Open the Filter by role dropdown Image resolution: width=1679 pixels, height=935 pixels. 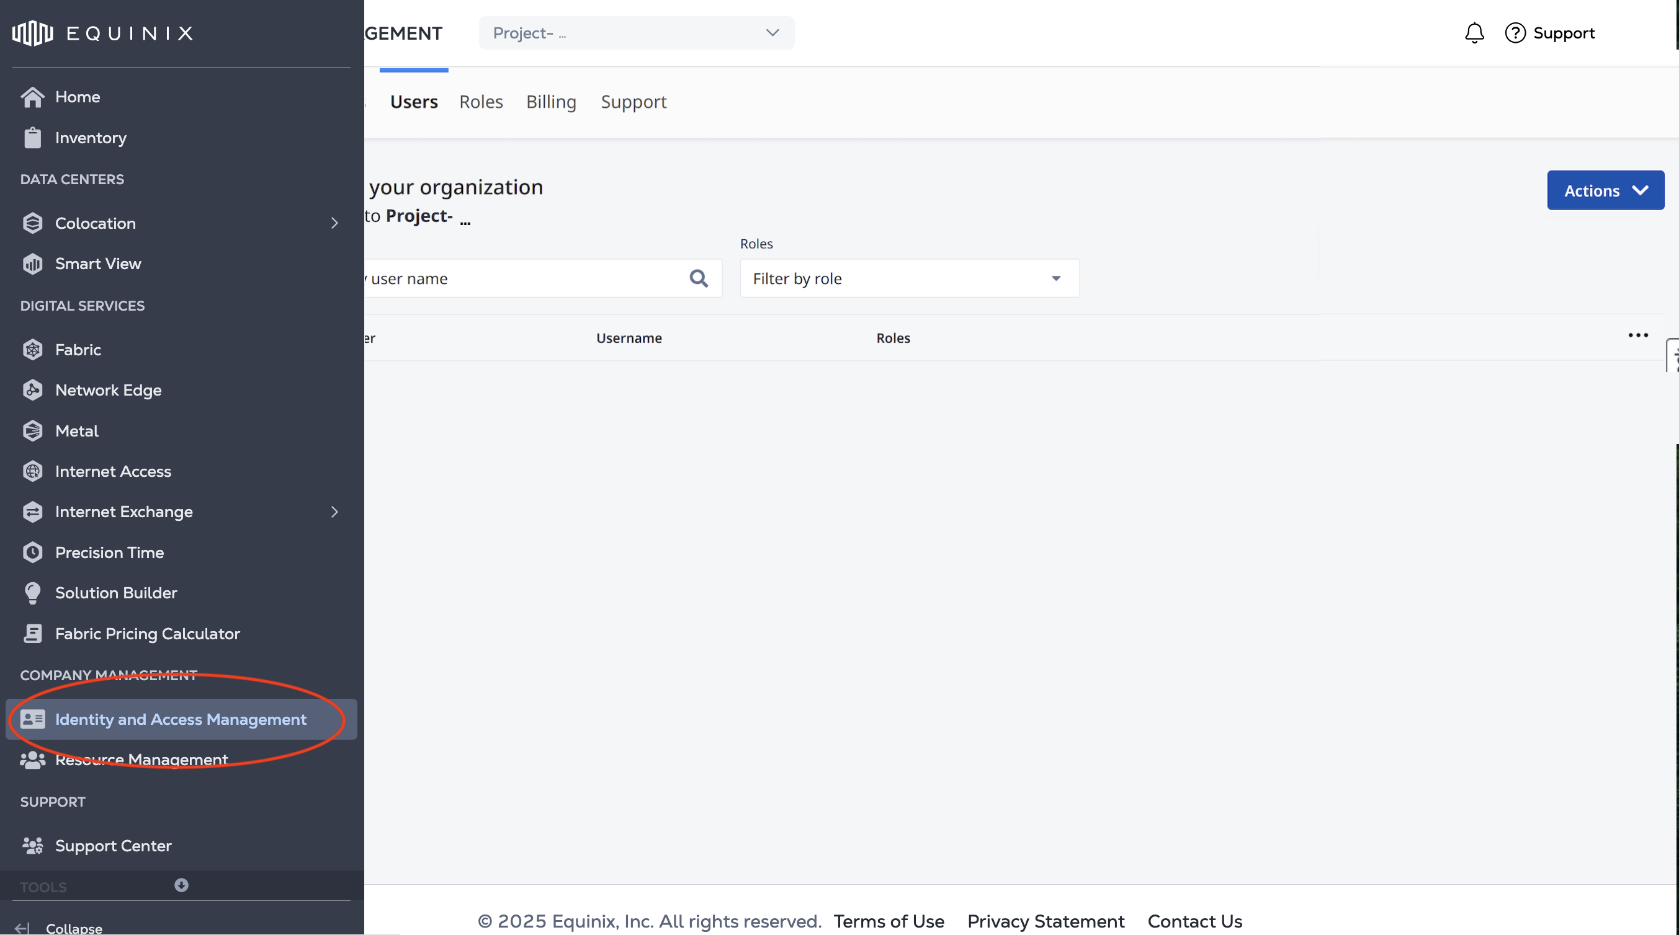(909, 278)
